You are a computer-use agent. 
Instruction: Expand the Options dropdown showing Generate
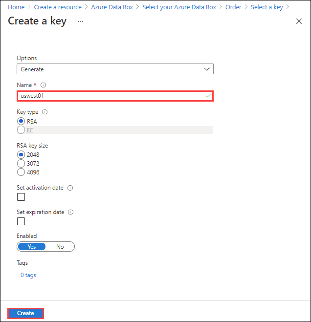(115, 69)
